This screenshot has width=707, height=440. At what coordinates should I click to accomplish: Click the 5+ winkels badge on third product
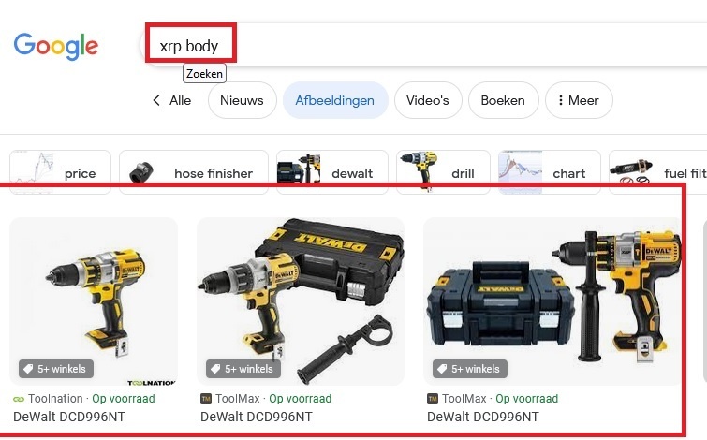tap(470, 369)
